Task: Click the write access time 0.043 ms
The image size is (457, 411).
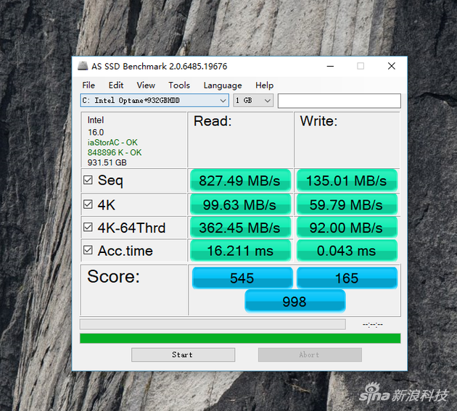Action: pos(347,251)
